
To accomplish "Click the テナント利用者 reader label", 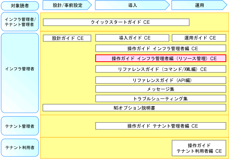I will pos(20,148).
